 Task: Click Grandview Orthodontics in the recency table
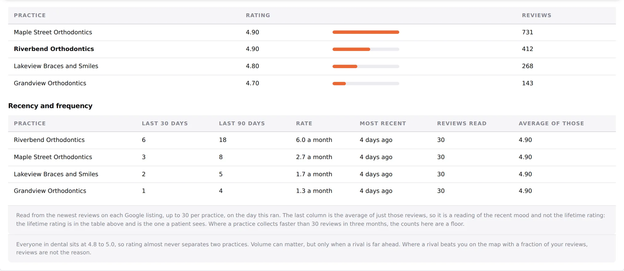point(50,191)
